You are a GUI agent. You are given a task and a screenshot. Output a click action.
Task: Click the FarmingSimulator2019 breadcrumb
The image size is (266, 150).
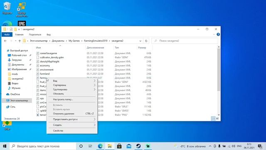(96, 41)
